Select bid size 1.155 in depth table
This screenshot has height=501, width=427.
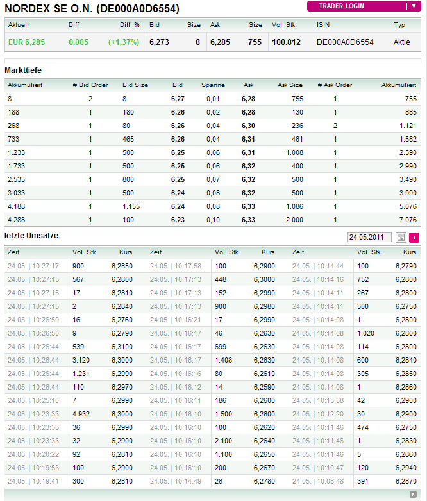click(131, 206)
